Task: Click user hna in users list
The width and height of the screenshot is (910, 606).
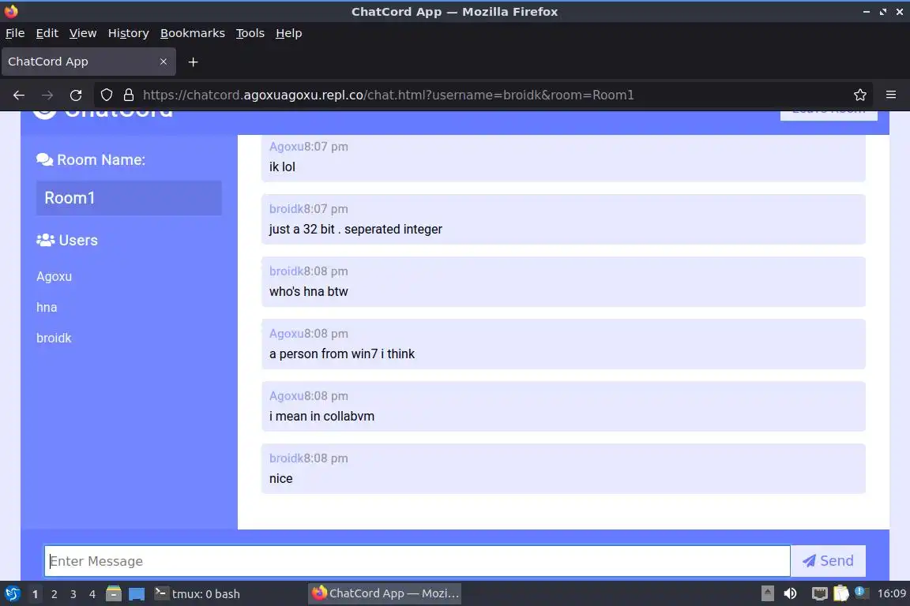Action: tap(47, 308)
